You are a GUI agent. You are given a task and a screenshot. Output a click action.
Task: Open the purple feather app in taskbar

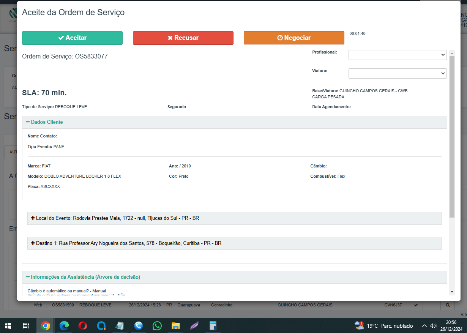(194, 325)
